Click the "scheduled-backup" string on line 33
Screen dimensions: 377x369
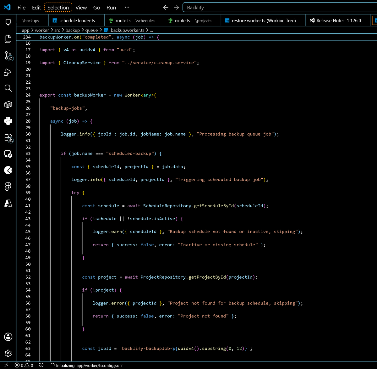130,154
